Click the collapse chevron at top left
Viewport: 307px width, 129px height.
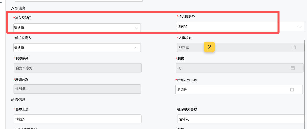pyautogui.click(x=2, y=3)
